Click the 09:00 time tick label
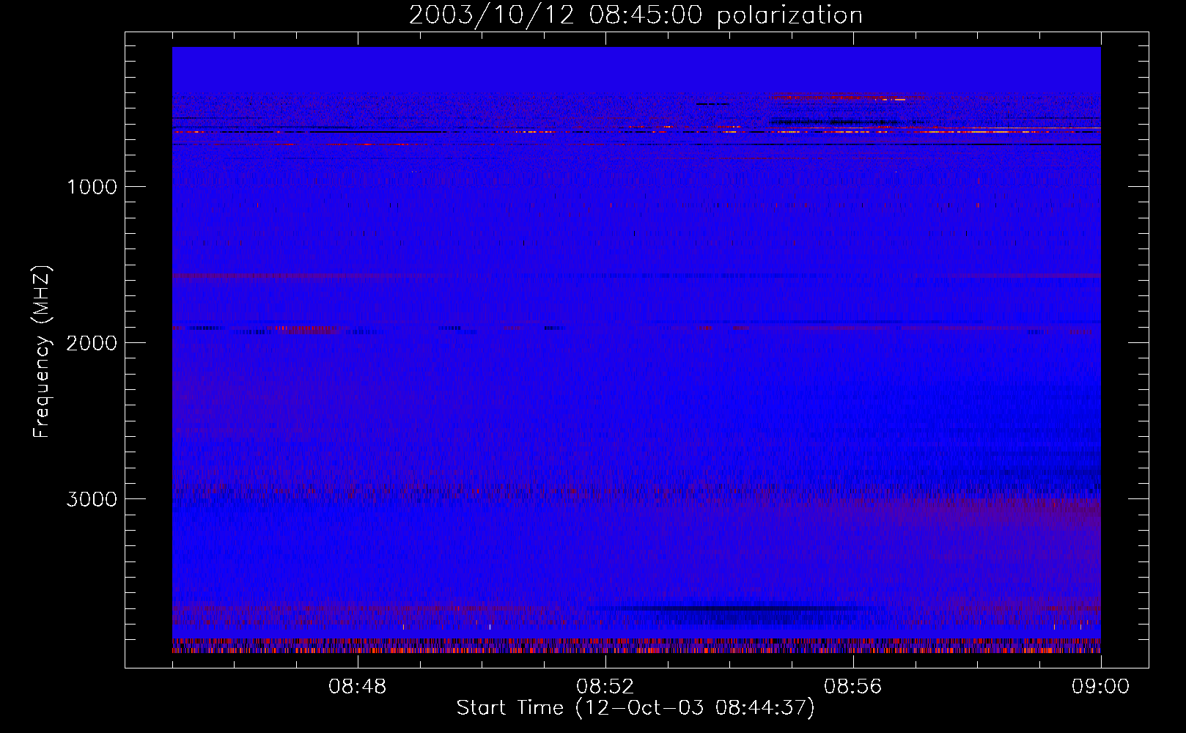Image resolution: width=1186 pixels, height=733 pixels. pos(1100,687)
